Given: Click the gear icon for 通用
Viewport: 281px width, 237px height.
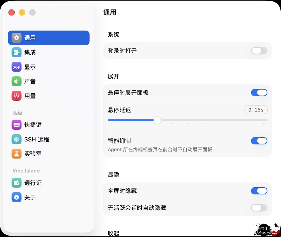Looking at the screenshot, I should point(17,38).
